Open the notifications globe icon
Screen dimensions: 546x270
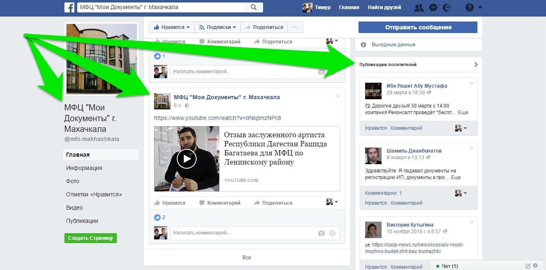446,7
